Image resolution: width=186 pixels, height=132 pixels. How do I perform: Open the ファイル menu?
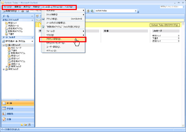(x=8, y=7)
